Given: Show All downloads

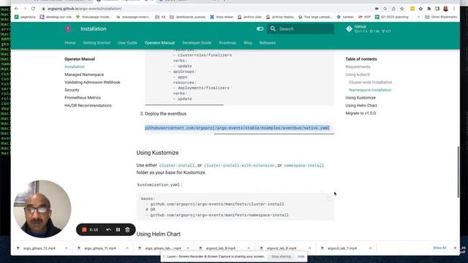Looking at the screenshot, I should (439, 248).
